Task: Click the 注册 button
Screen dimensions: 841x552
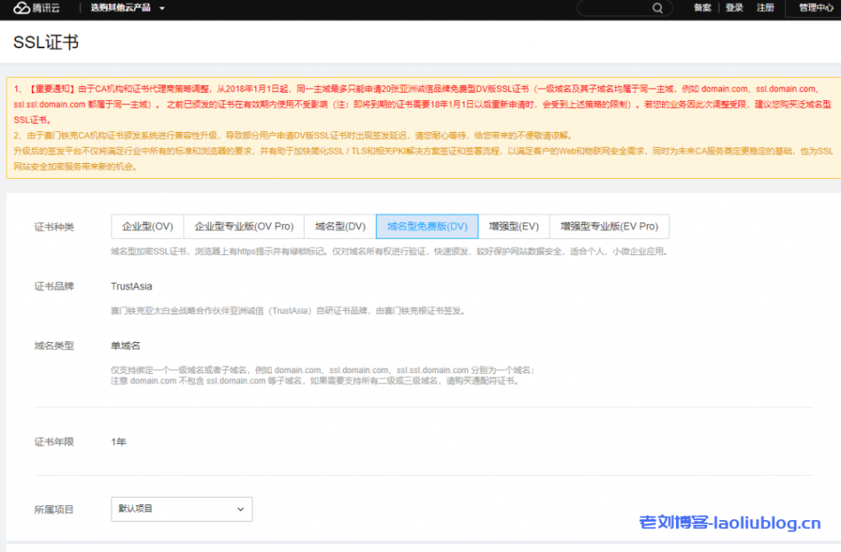Action: pyautogui.click(x=766, y=8)
